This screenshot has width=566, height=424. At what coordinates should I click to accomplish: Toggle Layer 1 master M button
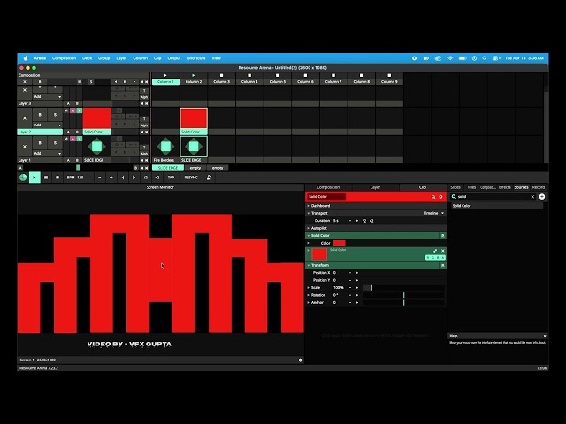pyautogui.click(x=66, y=139)
